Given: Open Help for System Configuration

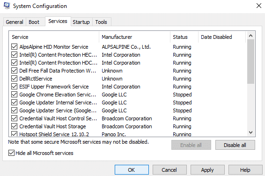Looking at the screenshot, I should [245, 170].
